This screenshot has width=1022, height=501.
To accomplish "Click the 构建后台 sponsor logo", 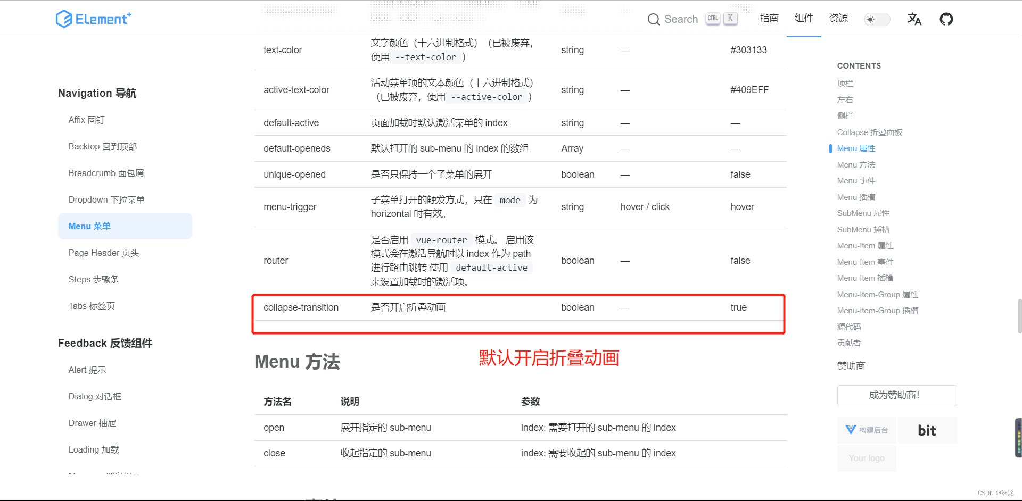I will [x=867, y=430].
